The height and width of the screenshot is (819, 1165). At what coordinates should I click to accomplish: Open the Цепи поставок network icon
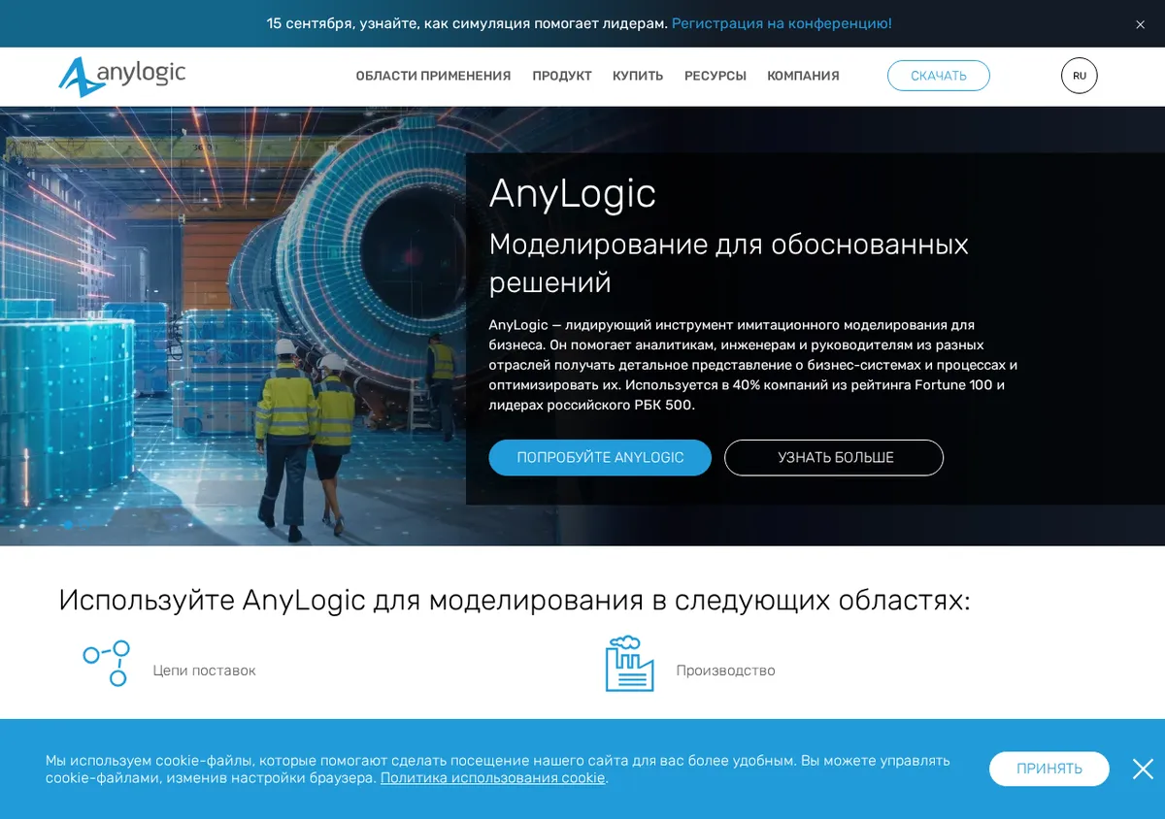tap(106, 664)
